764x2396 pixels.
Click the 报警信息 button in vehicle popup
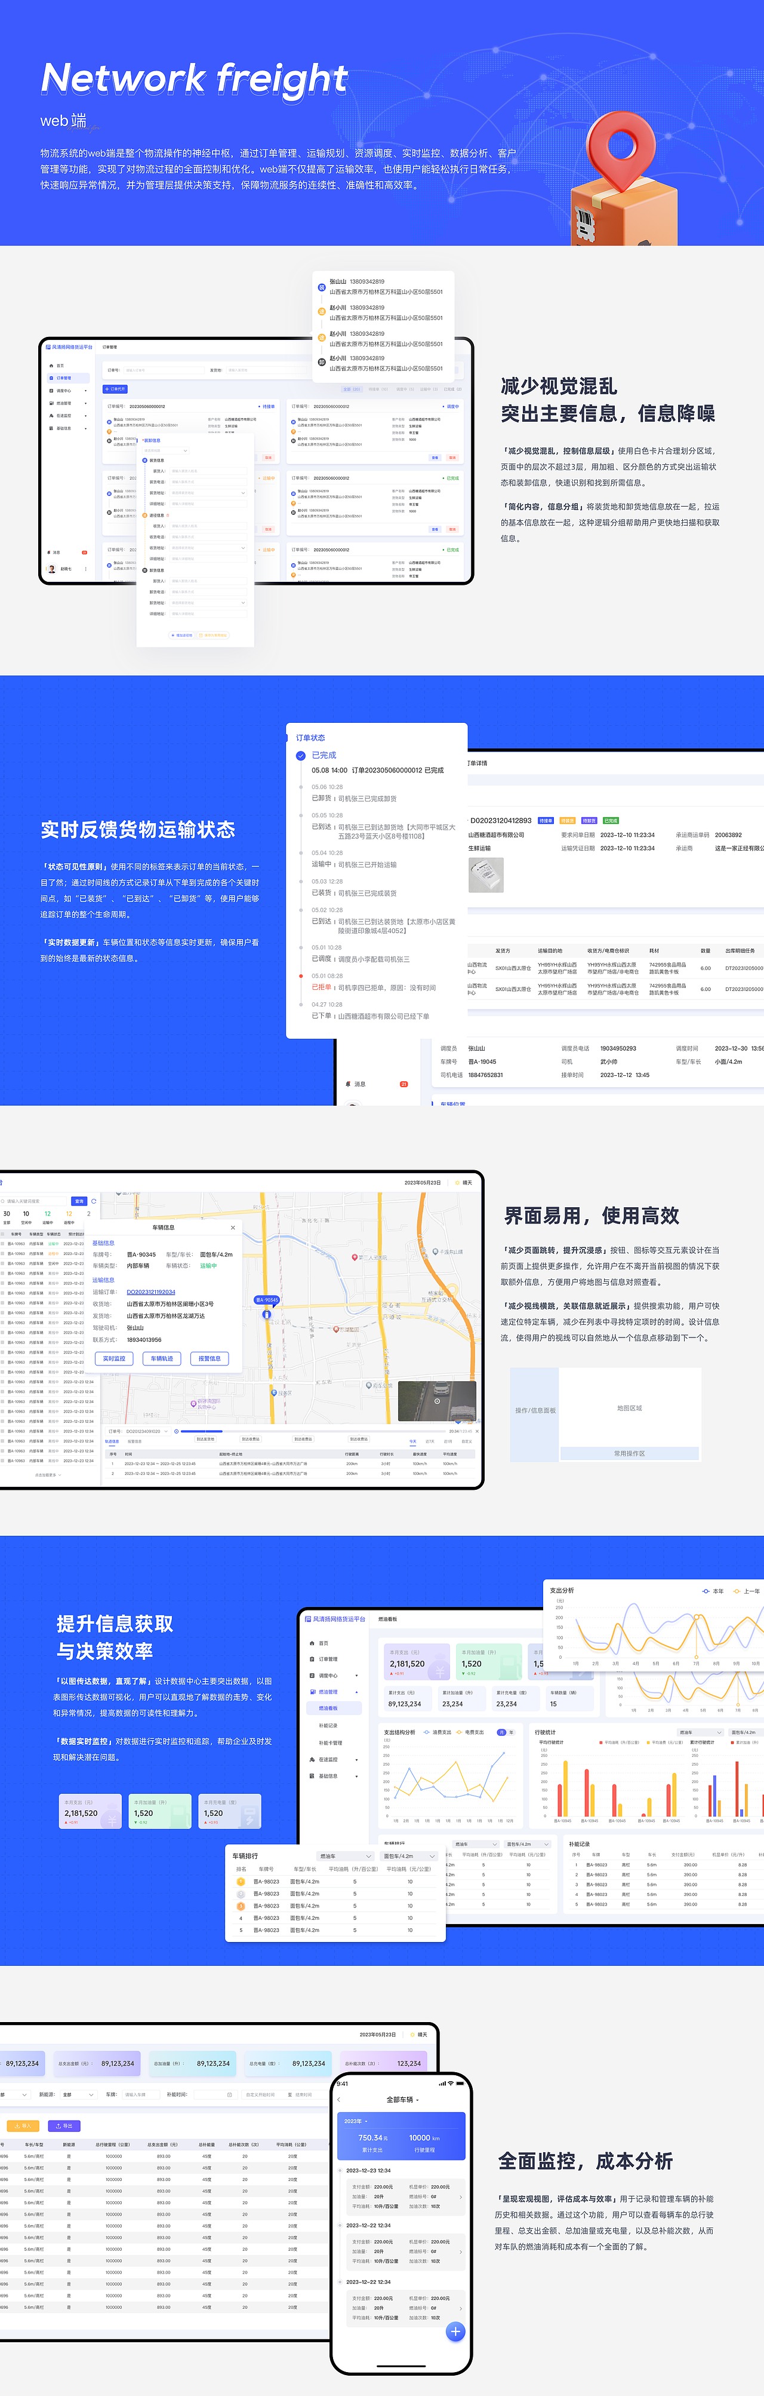coord(209,1359)
